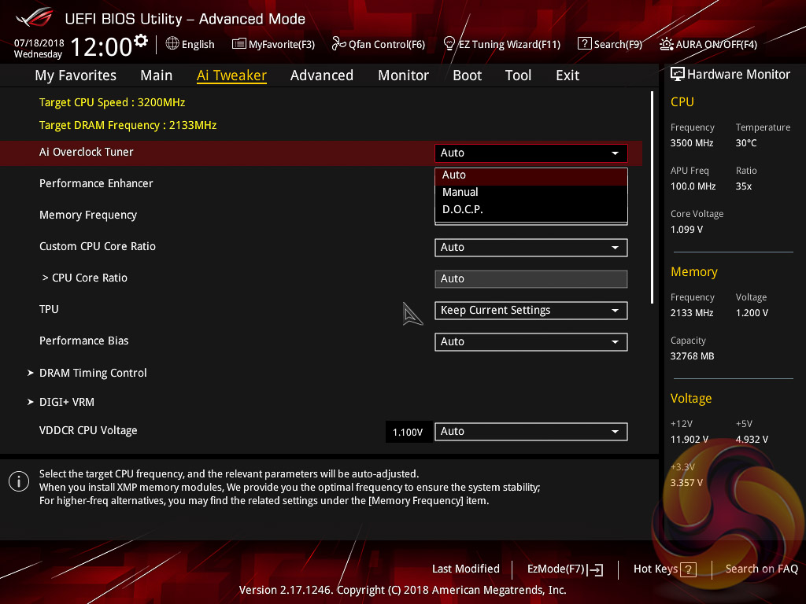Click Core Voltage value 1.099 V
The image size is (806, 604).
pyautogui.click(x=686, y=229)
